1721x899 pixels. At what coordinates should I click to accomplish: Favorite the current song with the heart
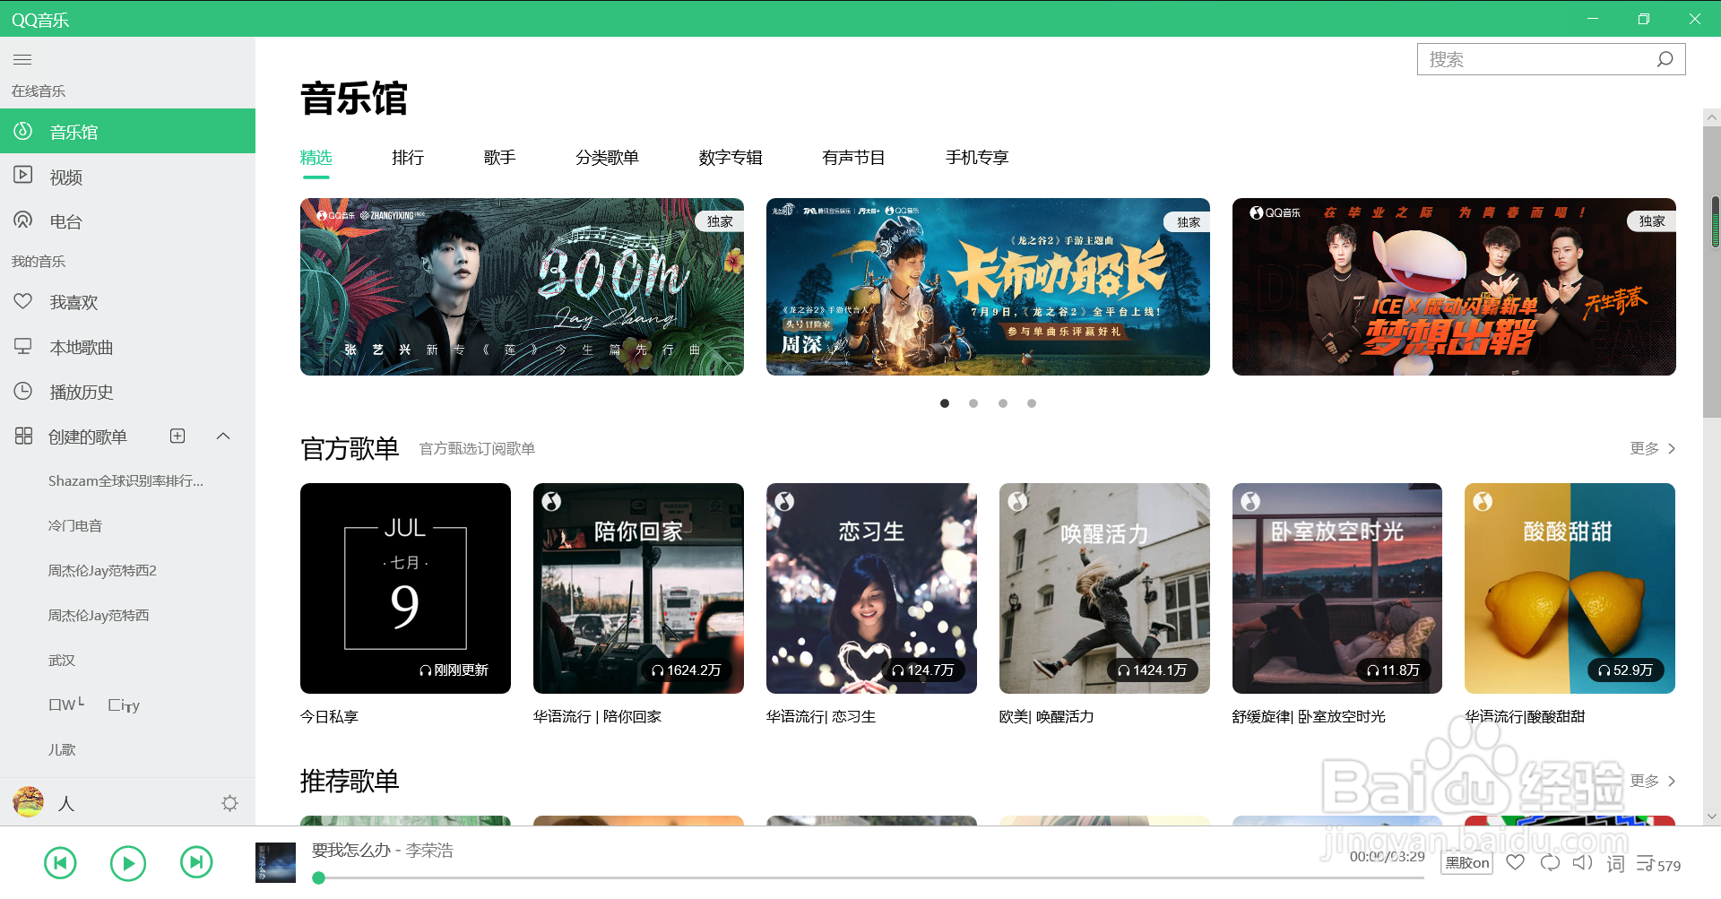1515,862
